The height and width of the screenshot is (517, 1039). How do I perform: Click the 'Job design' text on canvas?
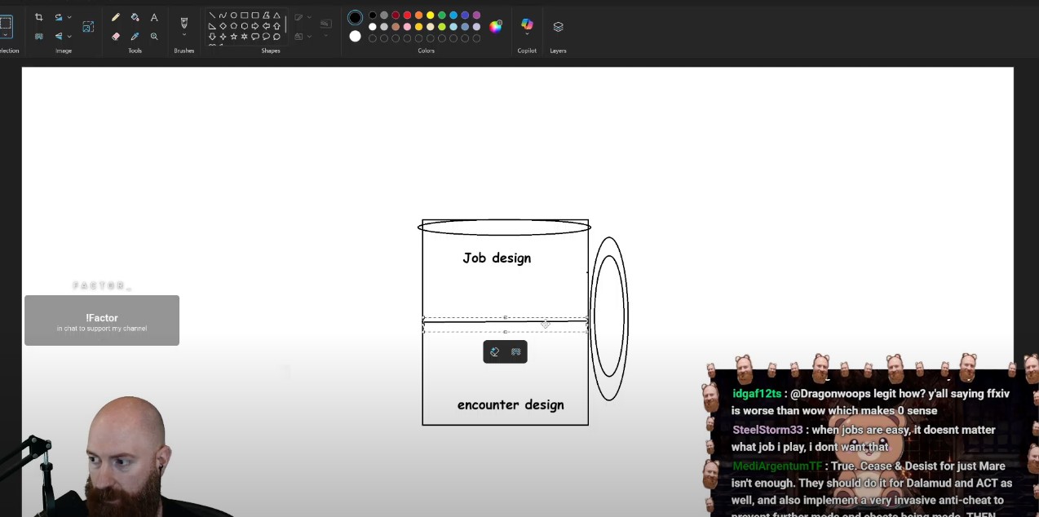(497, 258)
